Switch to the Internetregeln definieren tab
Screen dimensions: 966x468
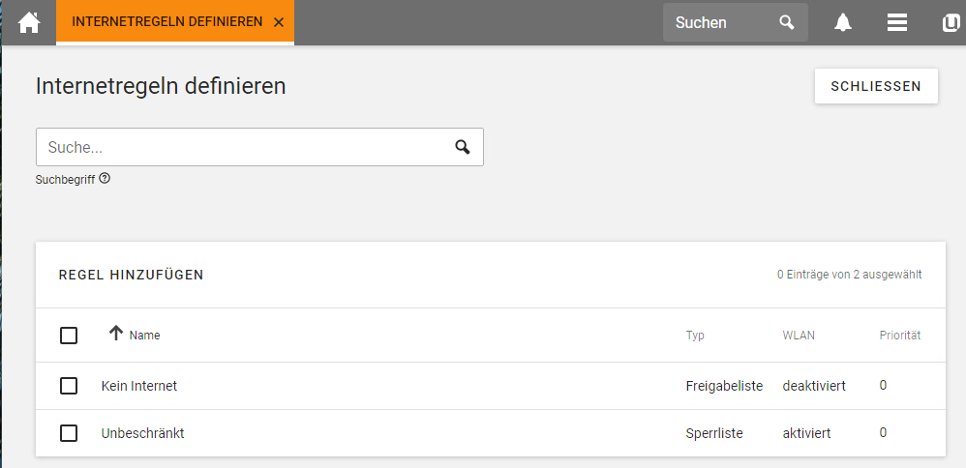tap(166, 22)
